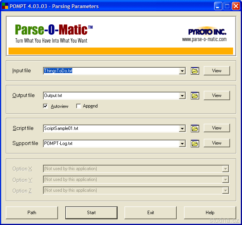Expand the Script file dropdown list
Screen dimensions: 242x225
182,128
